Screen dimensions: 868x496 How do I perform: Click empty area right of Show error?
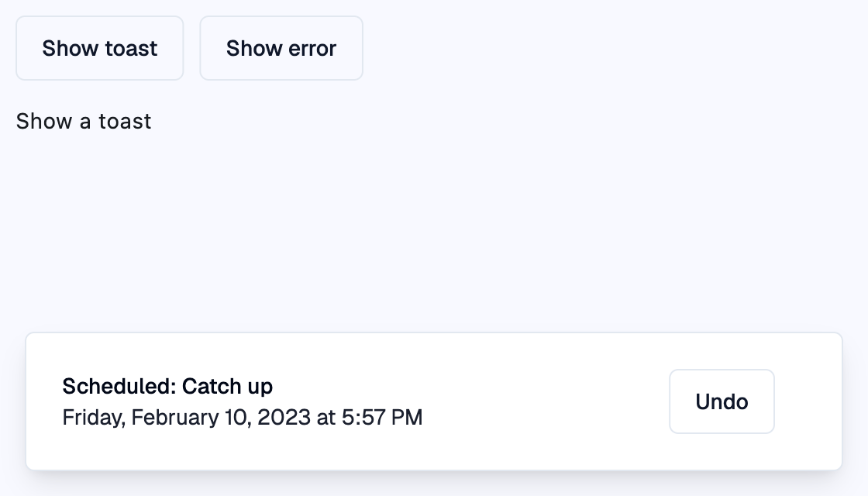pyautogui.click(x=609, y=48)
